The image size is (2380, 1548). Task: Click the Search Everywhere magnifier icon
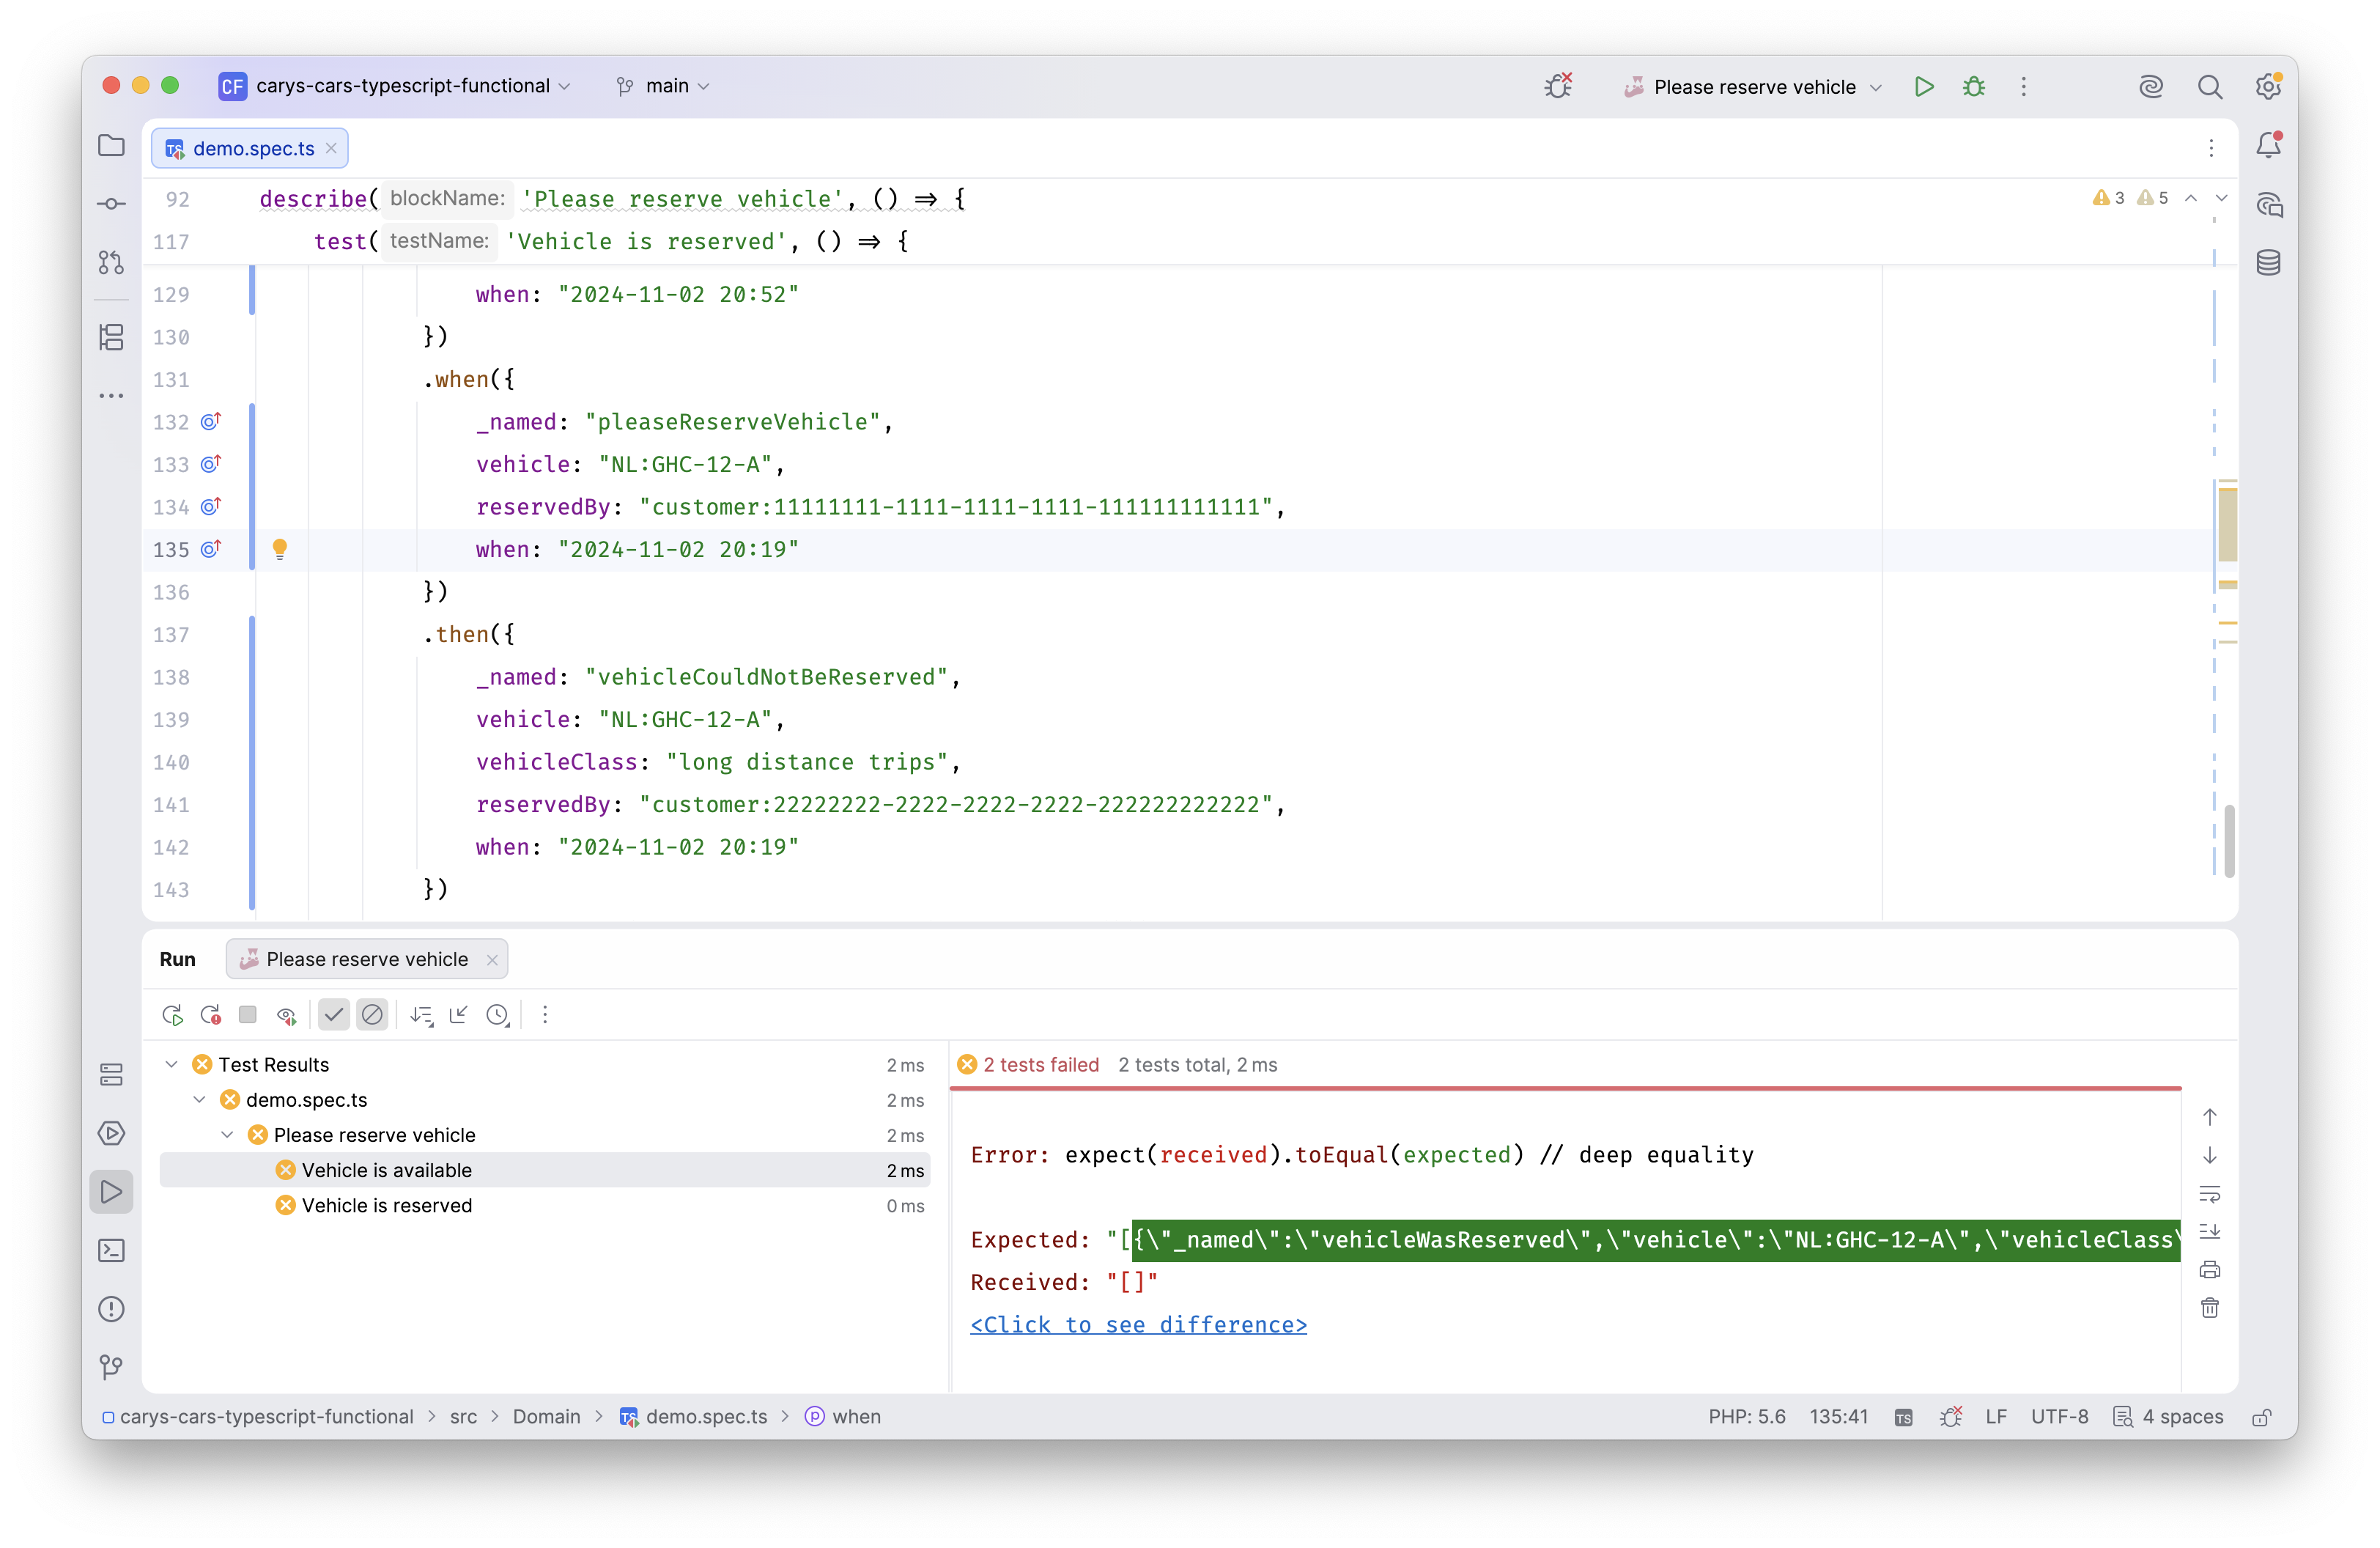(2209, 87)
